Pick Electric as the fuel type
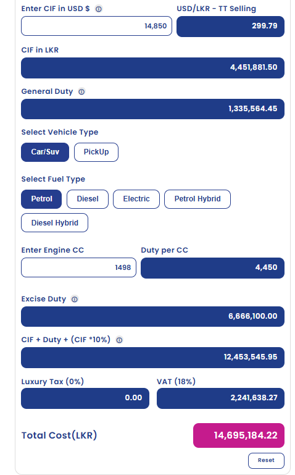This screenshot has width=295, height=475. [x=136, y=199]
